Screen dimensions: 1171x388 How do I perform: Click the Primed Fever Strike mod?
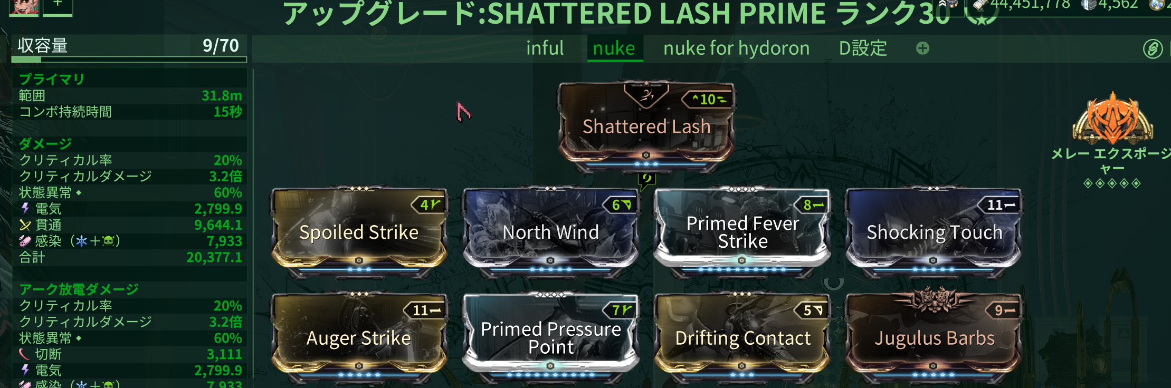[742, 232]
